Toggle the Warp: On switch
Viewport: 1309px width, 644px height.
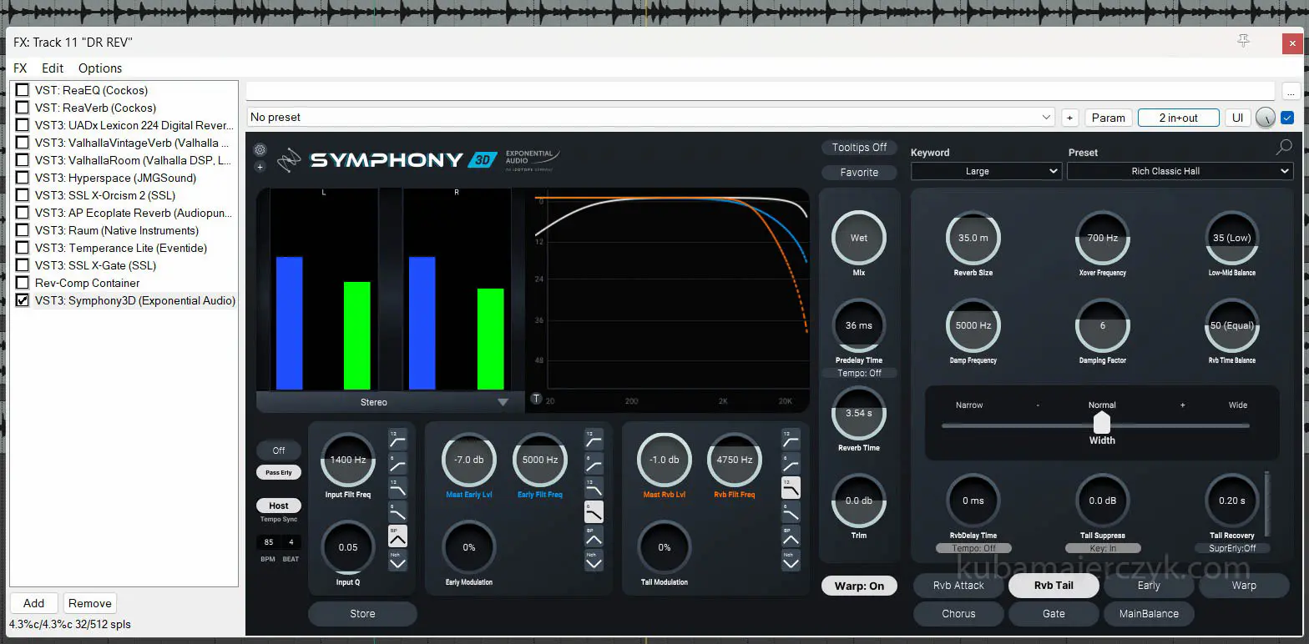pos(859,586)
